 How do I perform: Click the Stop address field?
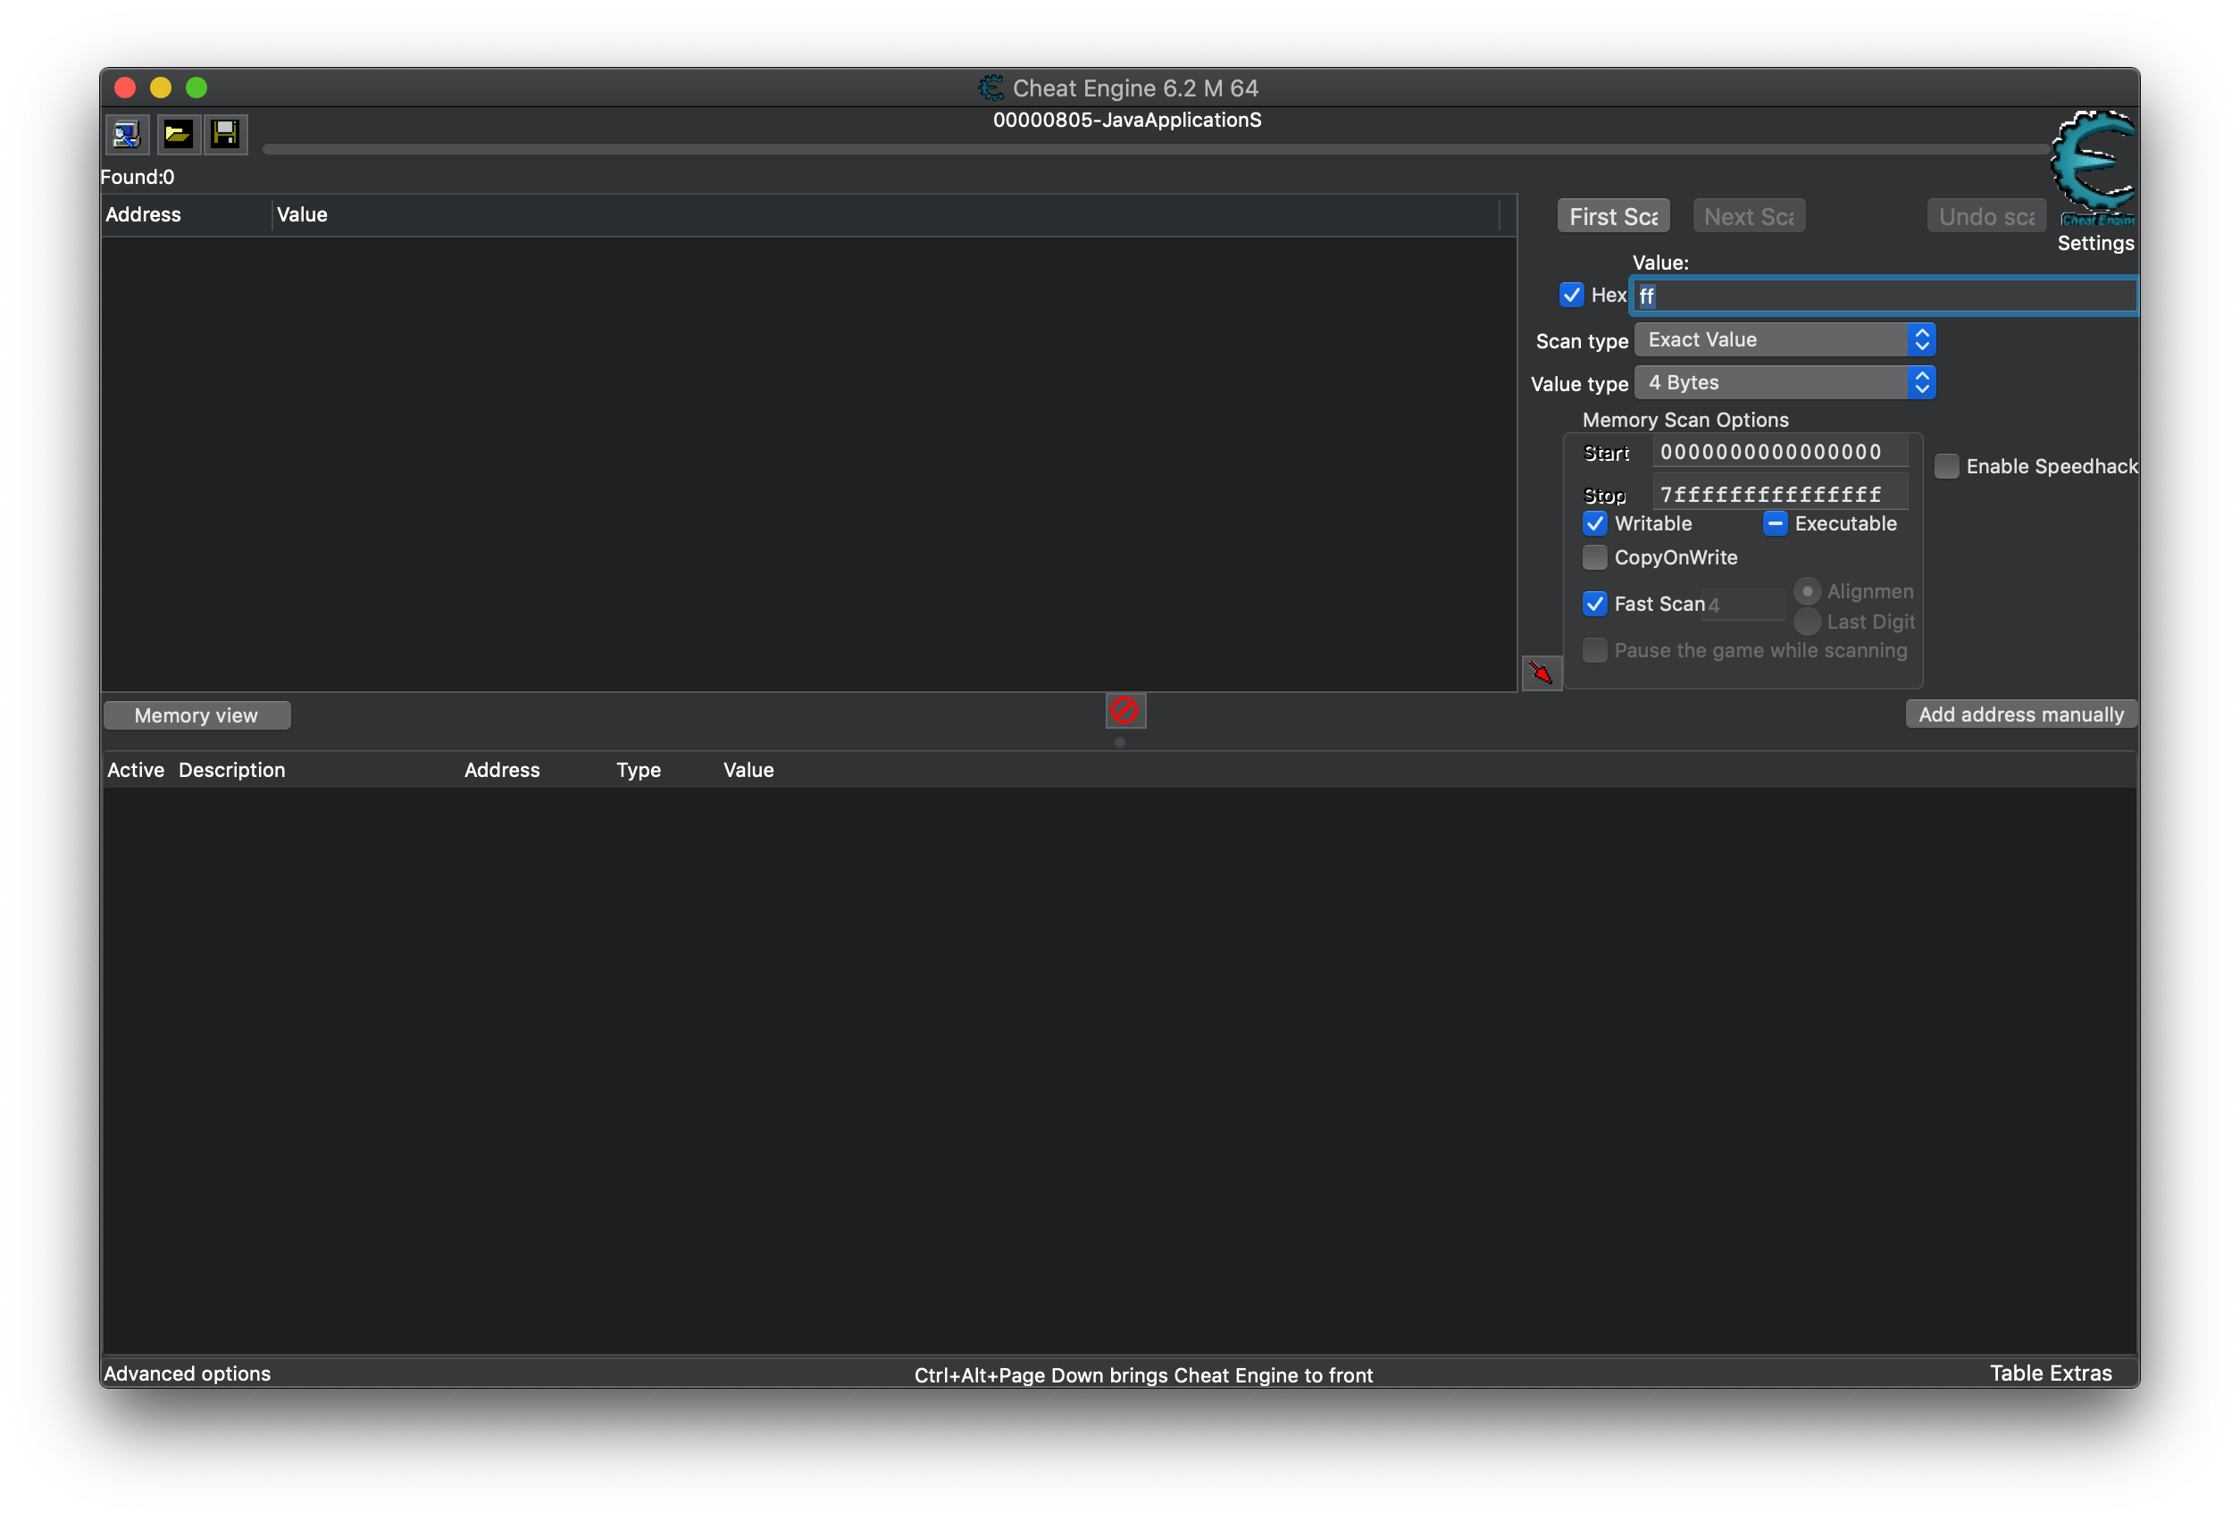(1779, 495)
